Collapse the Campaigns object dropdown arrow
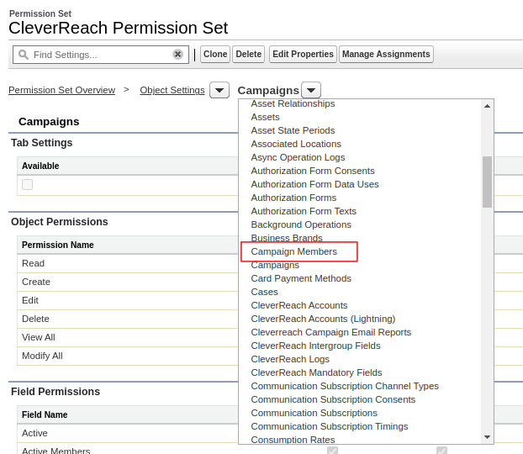This screenshot has width=523, height=454. coord(311,90)
